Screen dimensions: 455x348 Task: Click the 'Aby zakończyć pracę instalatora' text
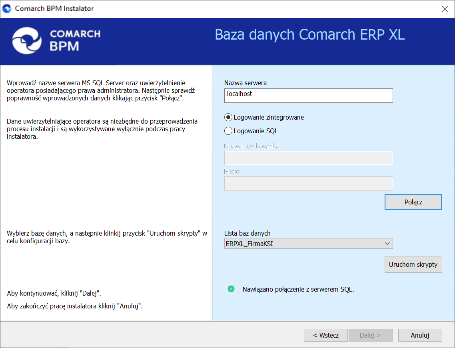click(x=75, y=306)
